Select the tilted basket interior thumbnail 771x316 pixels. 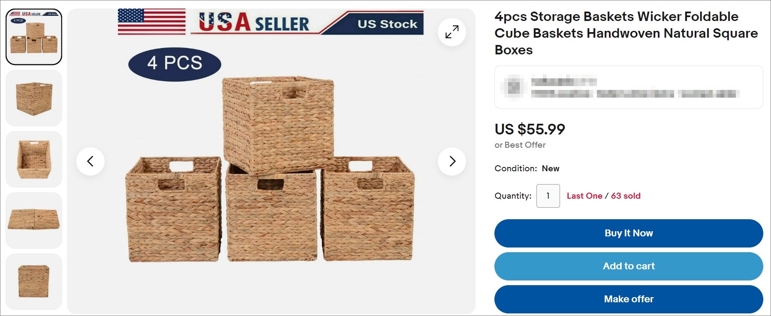33,159
